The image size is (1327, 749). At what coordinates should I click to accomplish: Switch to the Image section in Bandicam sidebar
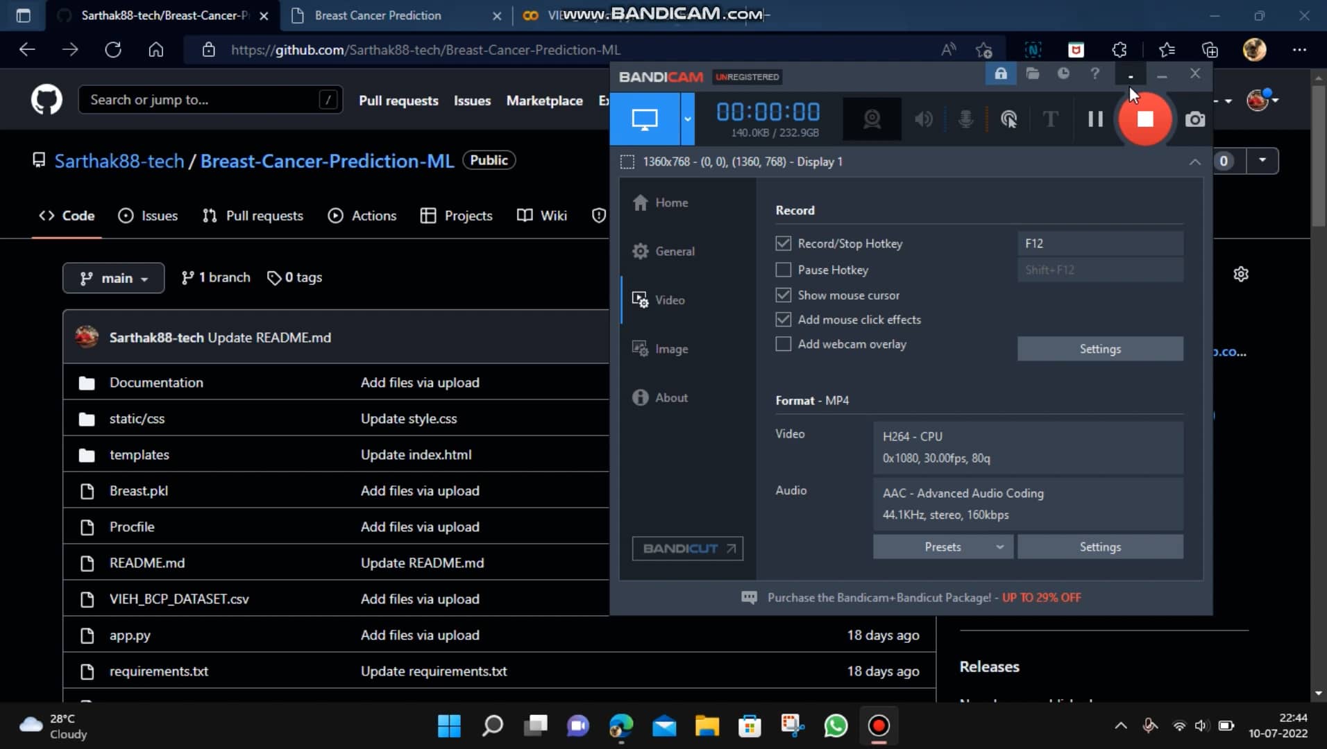coord(671,348)
